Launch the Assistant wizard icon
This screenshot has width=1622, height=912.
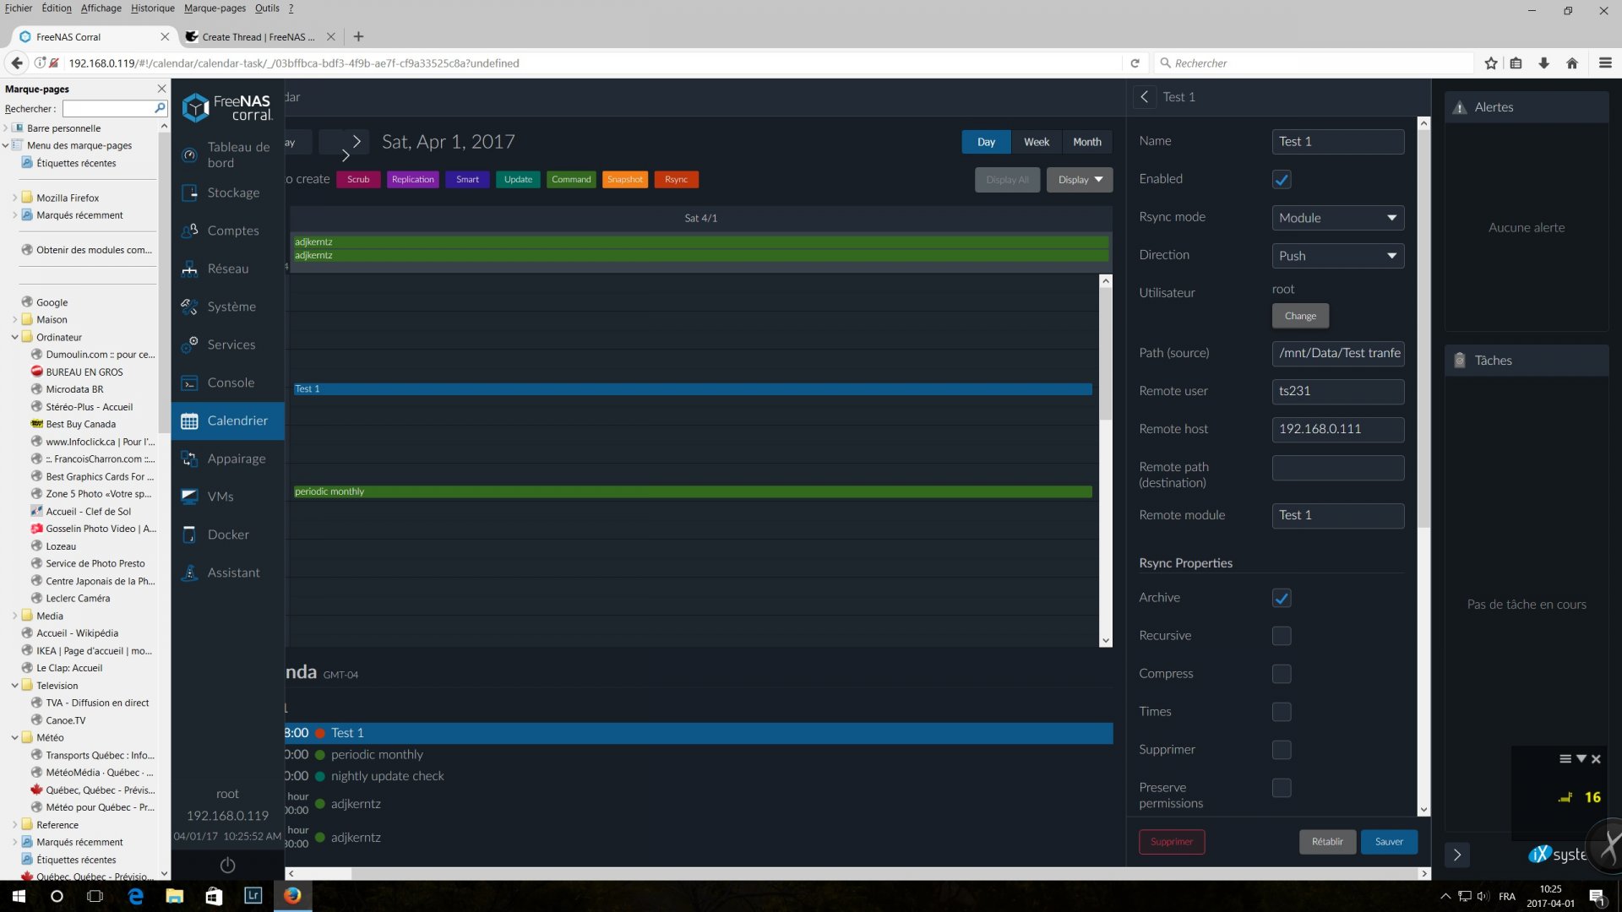(x=190, y=573)
